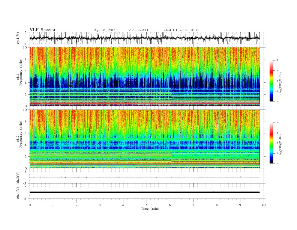The image size is (297, 230).
Task: Click the ch.2 spectrogram color scale bar
Action: point(271,143)
